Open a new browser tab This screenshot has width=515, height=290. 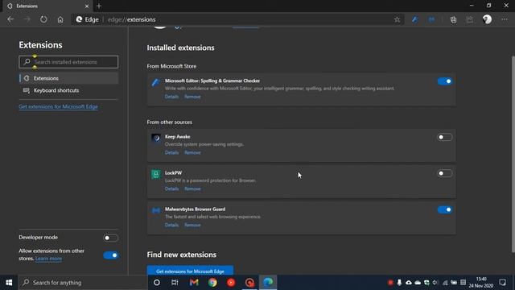point(99,6)
